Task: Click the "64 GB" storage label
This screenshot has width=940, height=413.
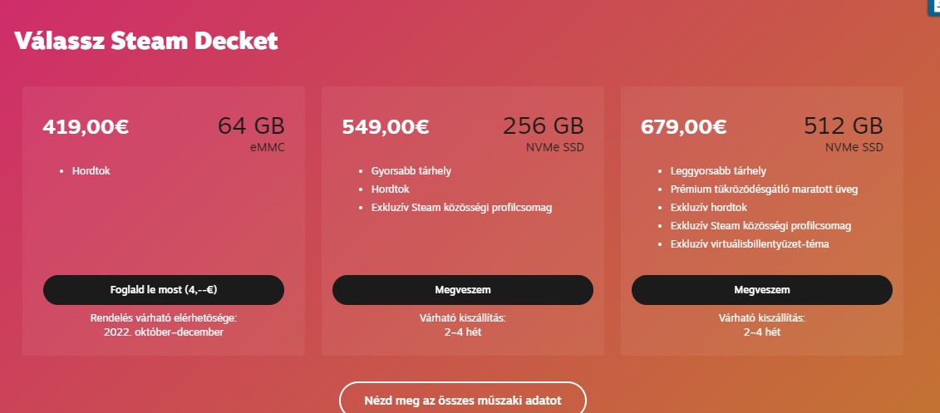Action: click(251, 126)
